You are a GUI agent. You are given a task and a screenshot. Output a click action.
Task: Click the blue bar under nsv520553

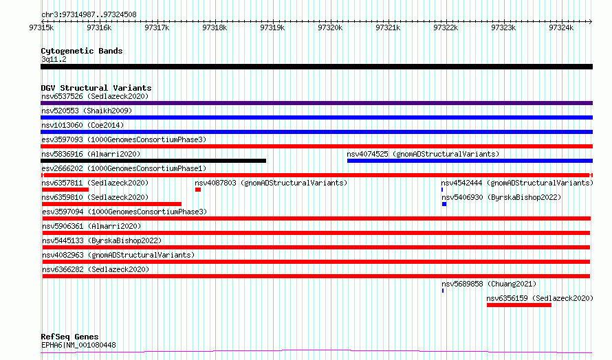316,117
